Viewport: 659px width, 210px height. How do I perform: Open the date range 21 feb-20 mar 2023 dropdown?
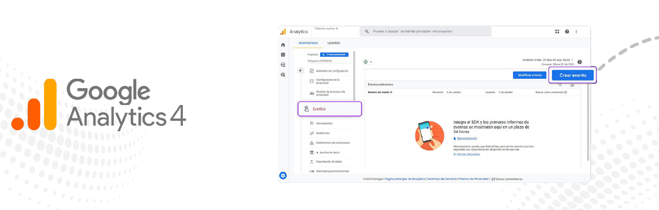tap(557, 60)
